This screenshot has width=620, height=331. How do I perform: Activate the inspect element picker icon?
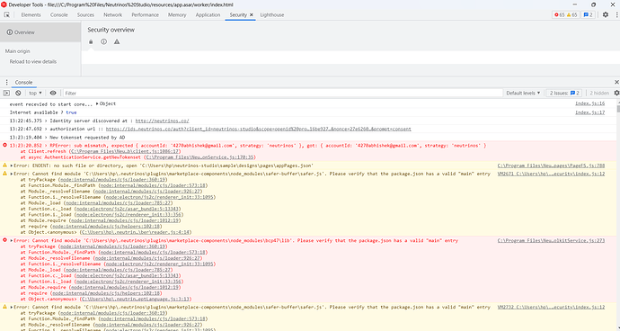6,14
